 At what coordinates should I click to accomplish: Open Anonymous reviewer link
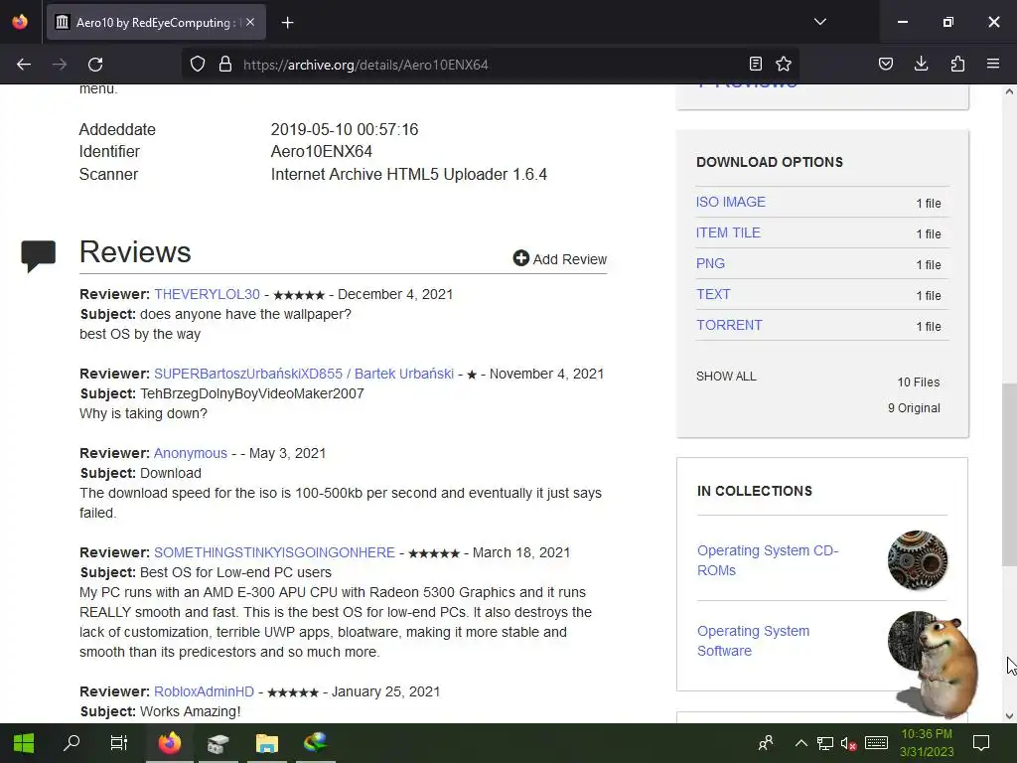tap(190, 453)
